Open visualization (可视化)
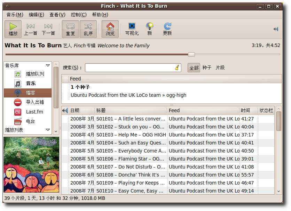291x211 pixels. (x=132, y=29)
